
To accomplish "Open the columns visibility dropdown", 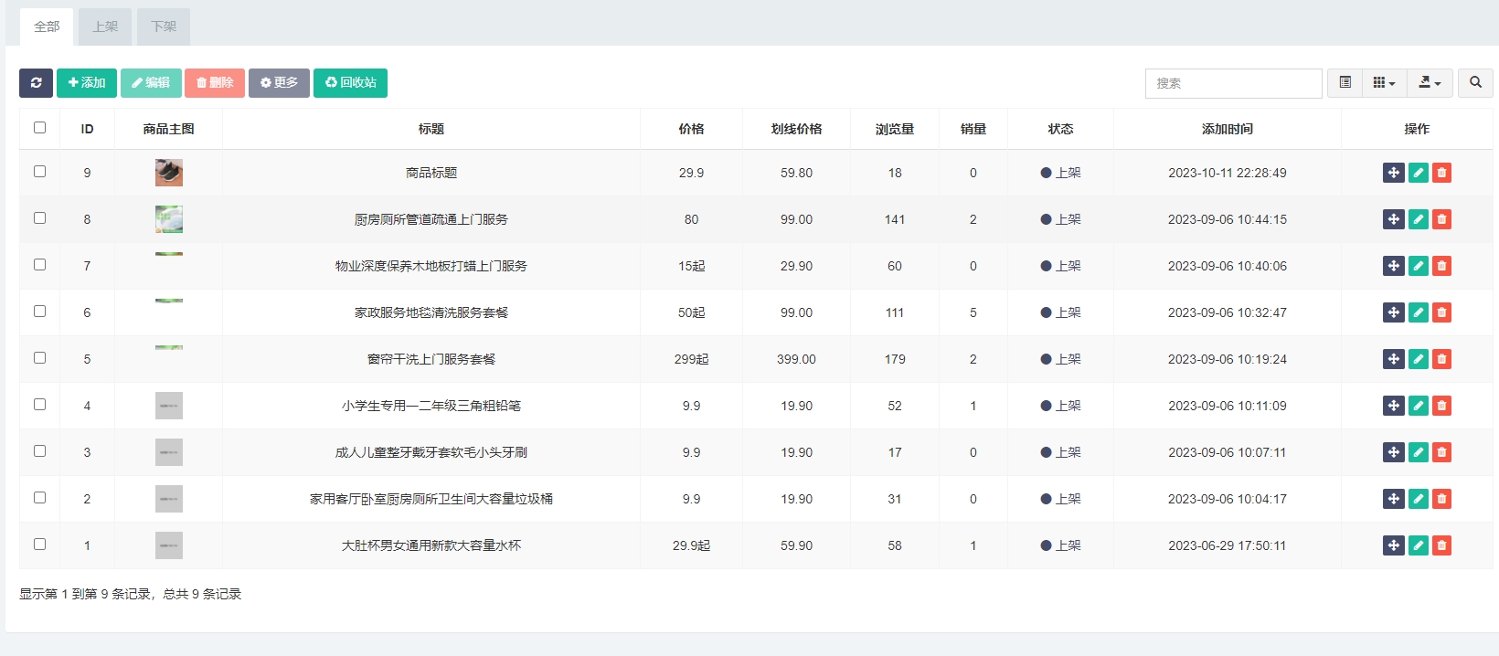I will pyautogui.click(x=1384, y=83).
